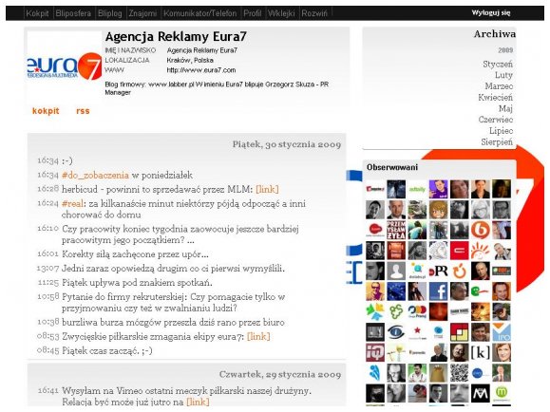Viewport: 550px width, 412px height.
Task: Open the maroon "iQ" logo avatar
Action: pos(375,353)
